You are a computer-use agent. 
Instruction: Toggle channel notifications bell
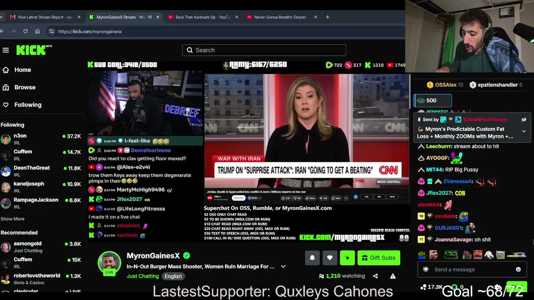click(x=312, y=258)
